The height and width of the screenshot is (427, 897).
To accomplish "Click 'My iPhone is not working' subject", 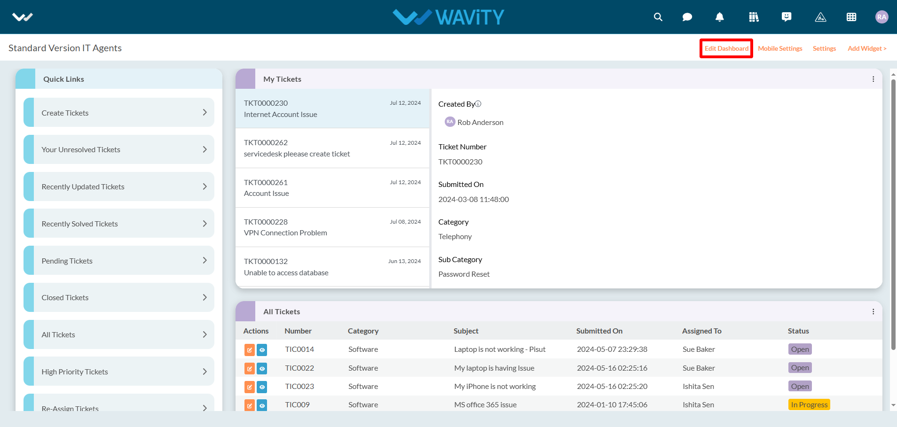I will (495, 387).
